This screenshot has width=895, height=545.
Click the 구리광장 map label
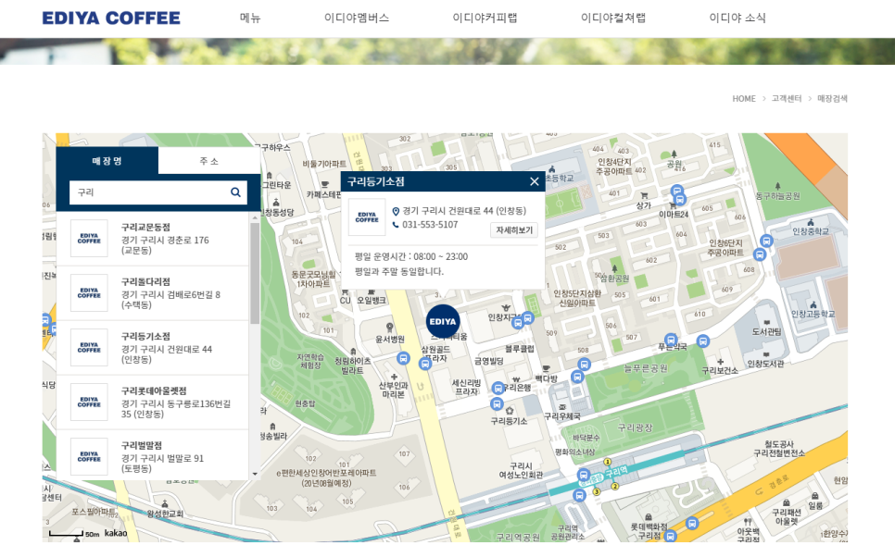point(636,427)
